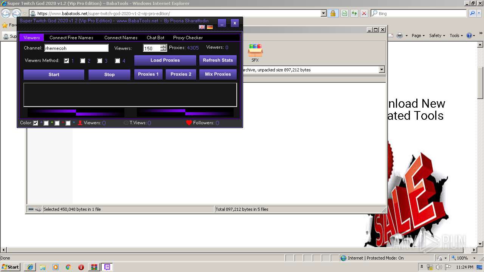
Task: Open the Connect Free Names tab
Action: pos(71,38)
